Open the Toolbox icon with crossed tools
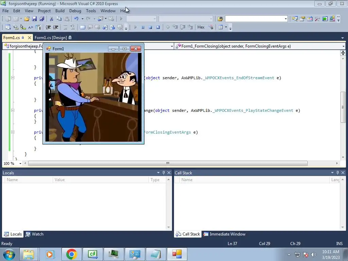 pos(317,19)
